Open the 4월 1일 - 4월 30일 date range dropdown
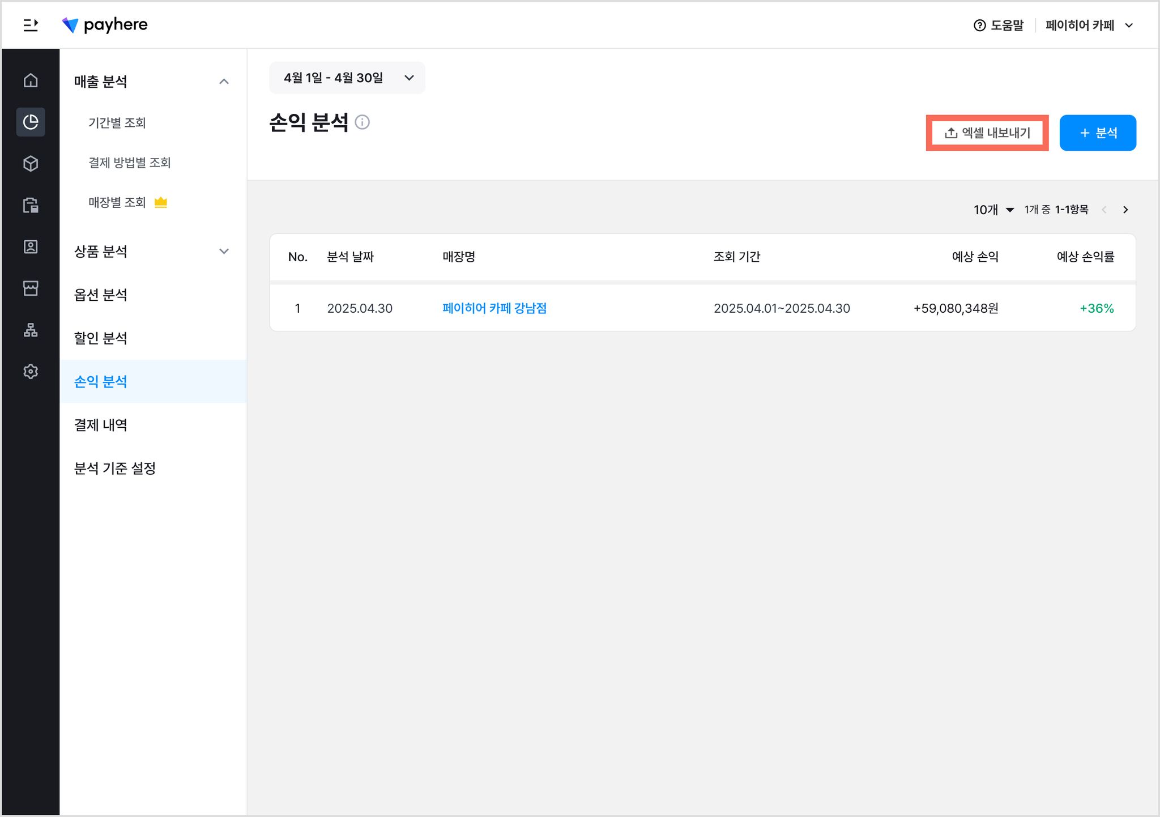The height and width of the screenshot is (817, 1160). pos(347,78)
